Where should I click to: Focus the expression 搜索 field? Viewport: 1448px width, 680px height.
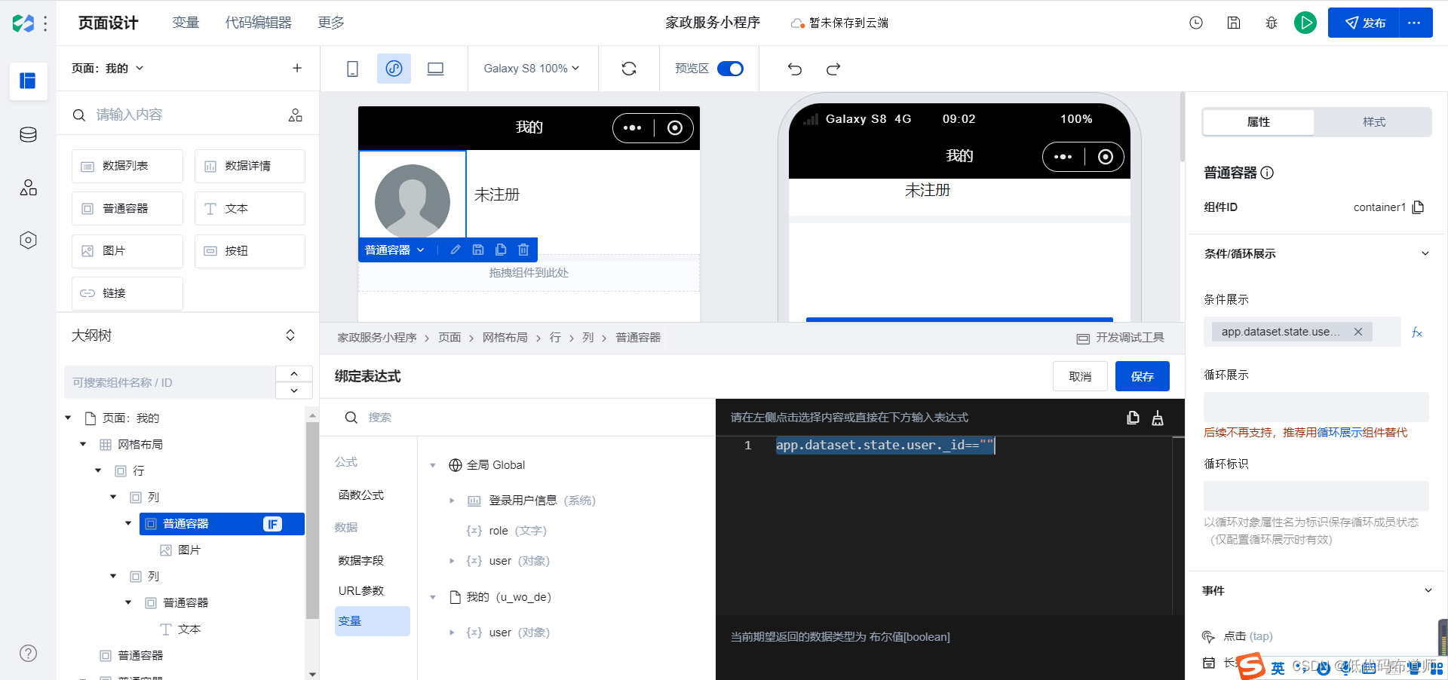click(x=528, y=418)
